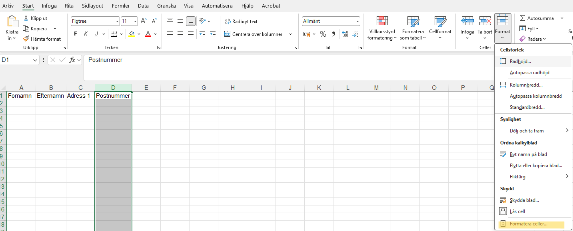
Task: Toggle bold formatting
Action: click(75, 34)
